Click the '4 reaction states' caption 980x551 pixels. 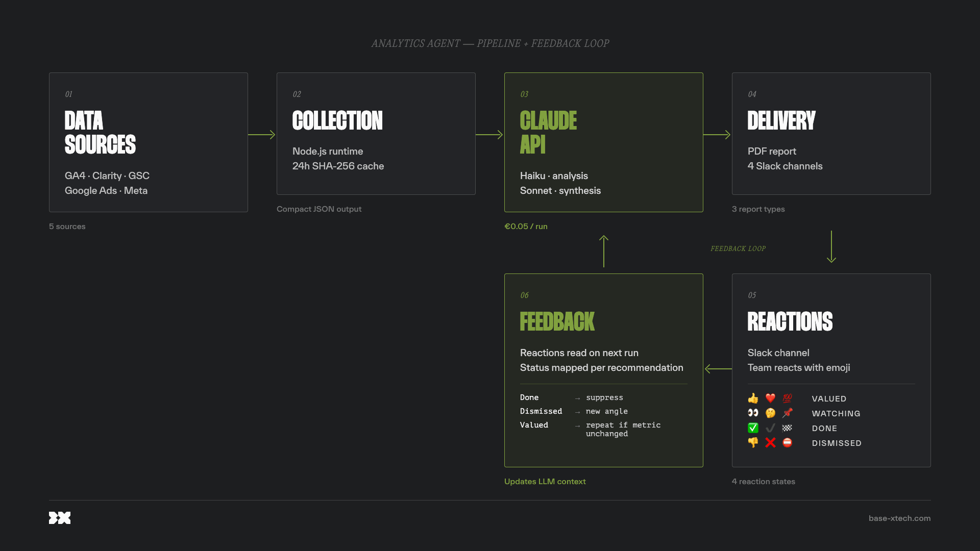coord(763,482)
